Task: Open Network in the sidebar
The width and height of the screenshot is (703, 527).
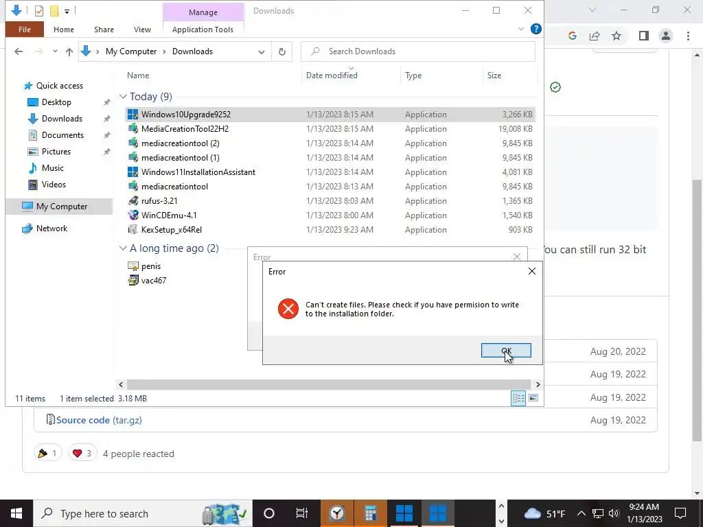Action: (x=51, y=229)
